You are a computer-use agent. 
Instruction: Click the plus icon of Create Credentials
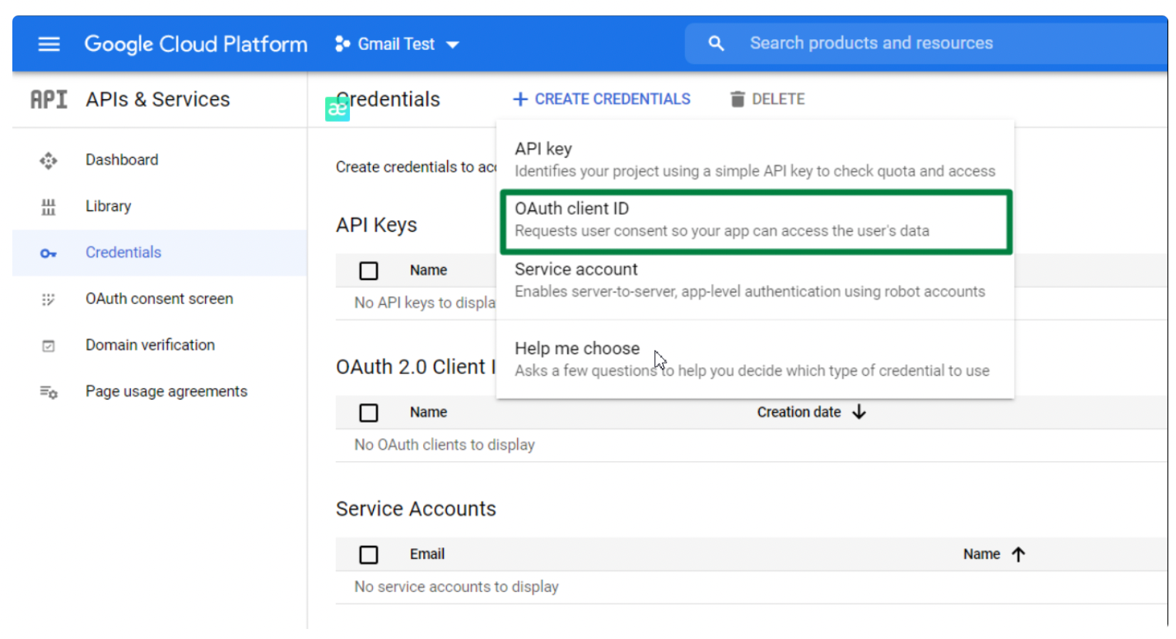(520, 99)
